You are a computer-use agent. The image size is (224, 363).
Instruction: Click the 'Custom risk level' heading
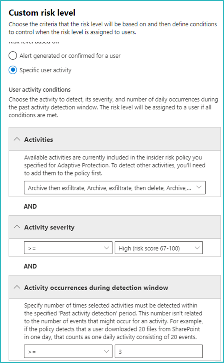(x=42, y=13)
